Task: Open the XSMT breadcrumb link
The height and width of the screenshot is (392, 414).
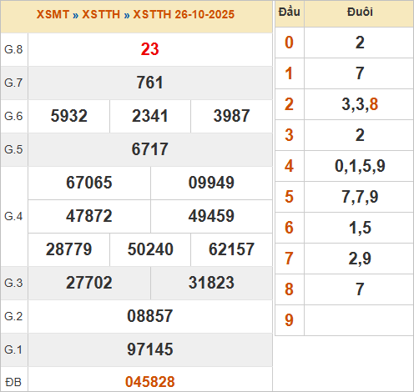Action: coord(53,14)
